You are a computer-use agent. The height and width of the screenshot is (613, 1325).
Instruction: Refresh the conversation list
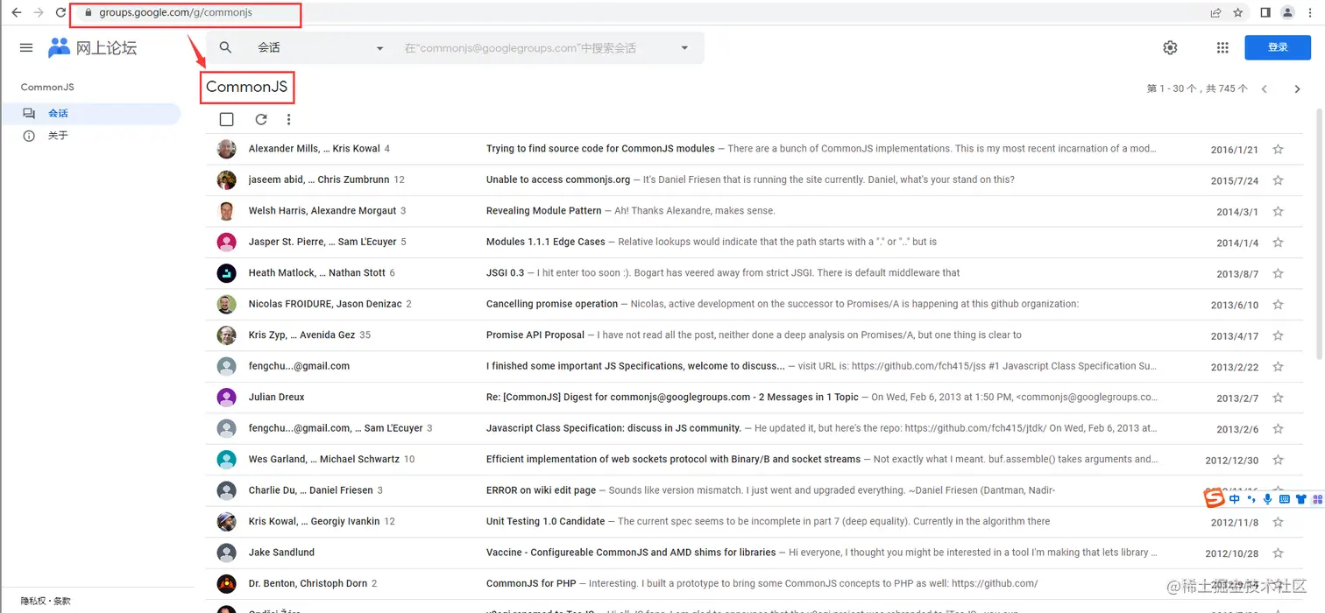(261, 120)
